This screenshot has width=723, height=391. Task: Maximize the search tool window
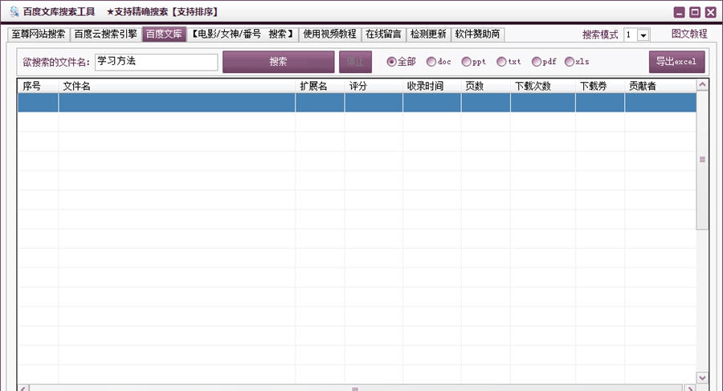695,12
